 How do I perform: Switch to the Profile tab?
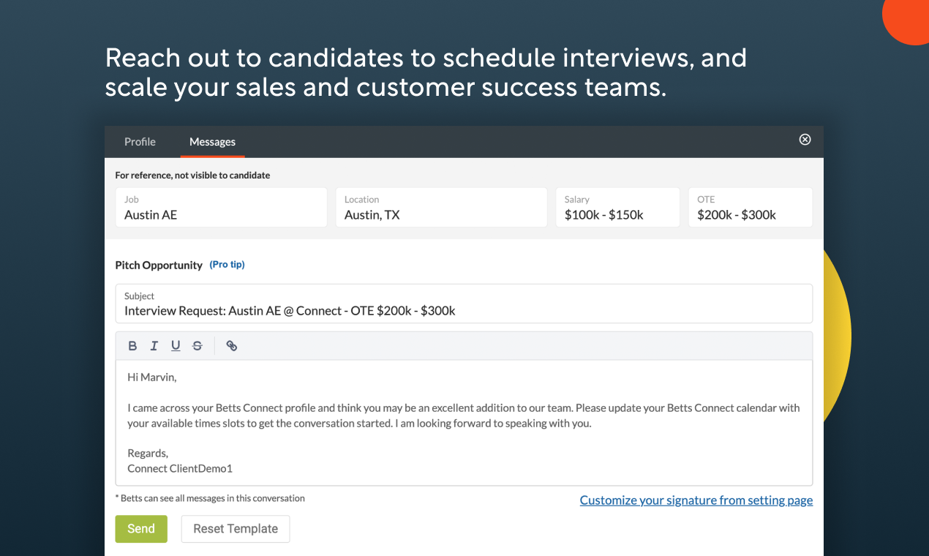click(140, 142)
